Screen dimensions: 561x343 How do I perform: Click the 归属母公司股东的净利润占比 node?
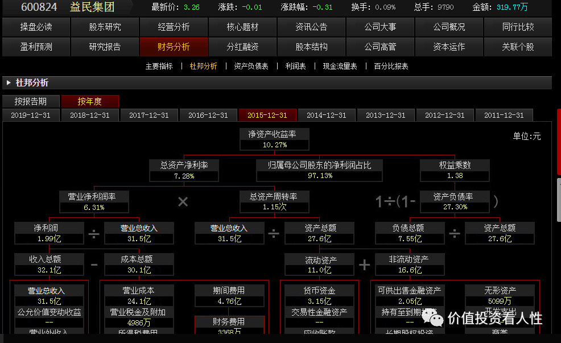pos(320,170)
